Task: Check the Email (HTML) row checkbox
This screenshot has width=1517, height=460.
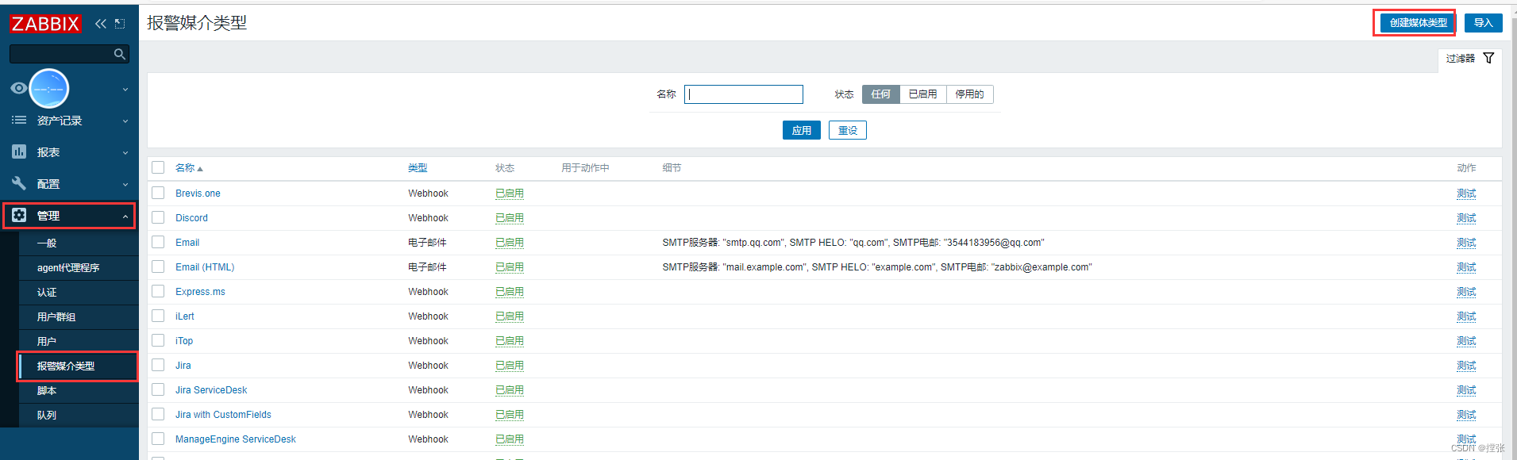Action: click(158, 266)
